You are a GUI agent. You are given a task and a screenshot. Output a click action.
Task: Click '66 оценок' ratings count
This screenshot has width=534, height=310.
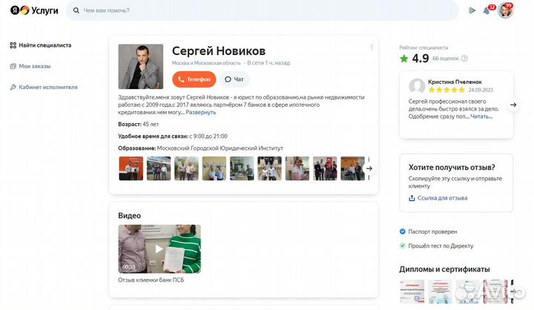[446, 59]
